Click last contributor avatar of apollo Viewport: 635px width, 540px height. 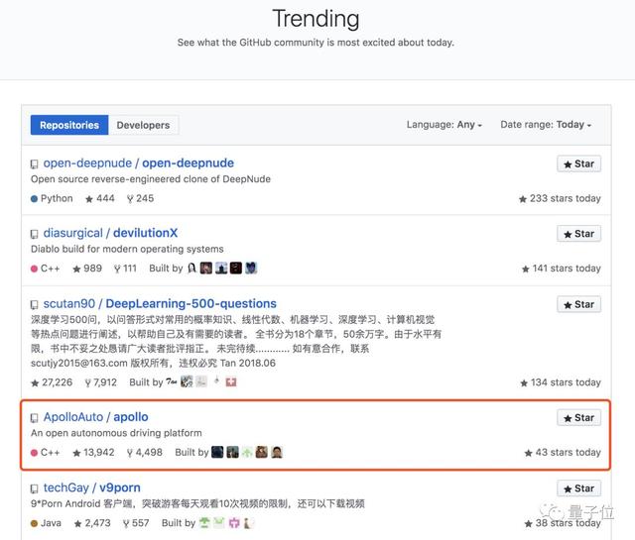click(277, 452)
